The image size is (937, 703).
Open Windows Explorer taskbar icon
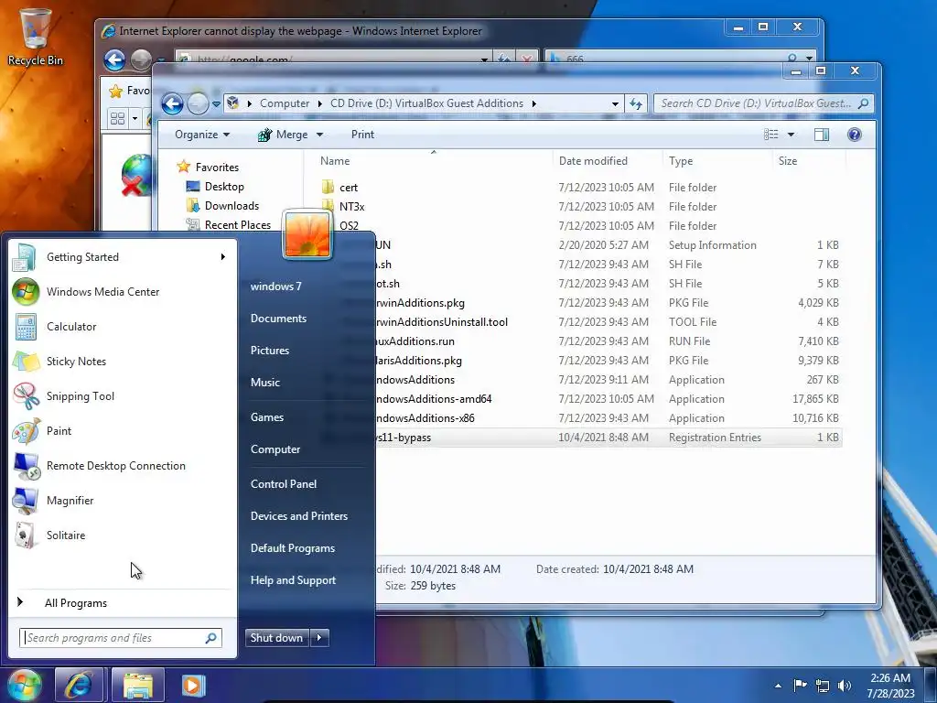click(137, 685)
